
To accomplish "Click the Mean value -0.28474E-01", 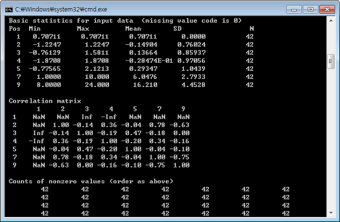I will [x=149, y=60].
